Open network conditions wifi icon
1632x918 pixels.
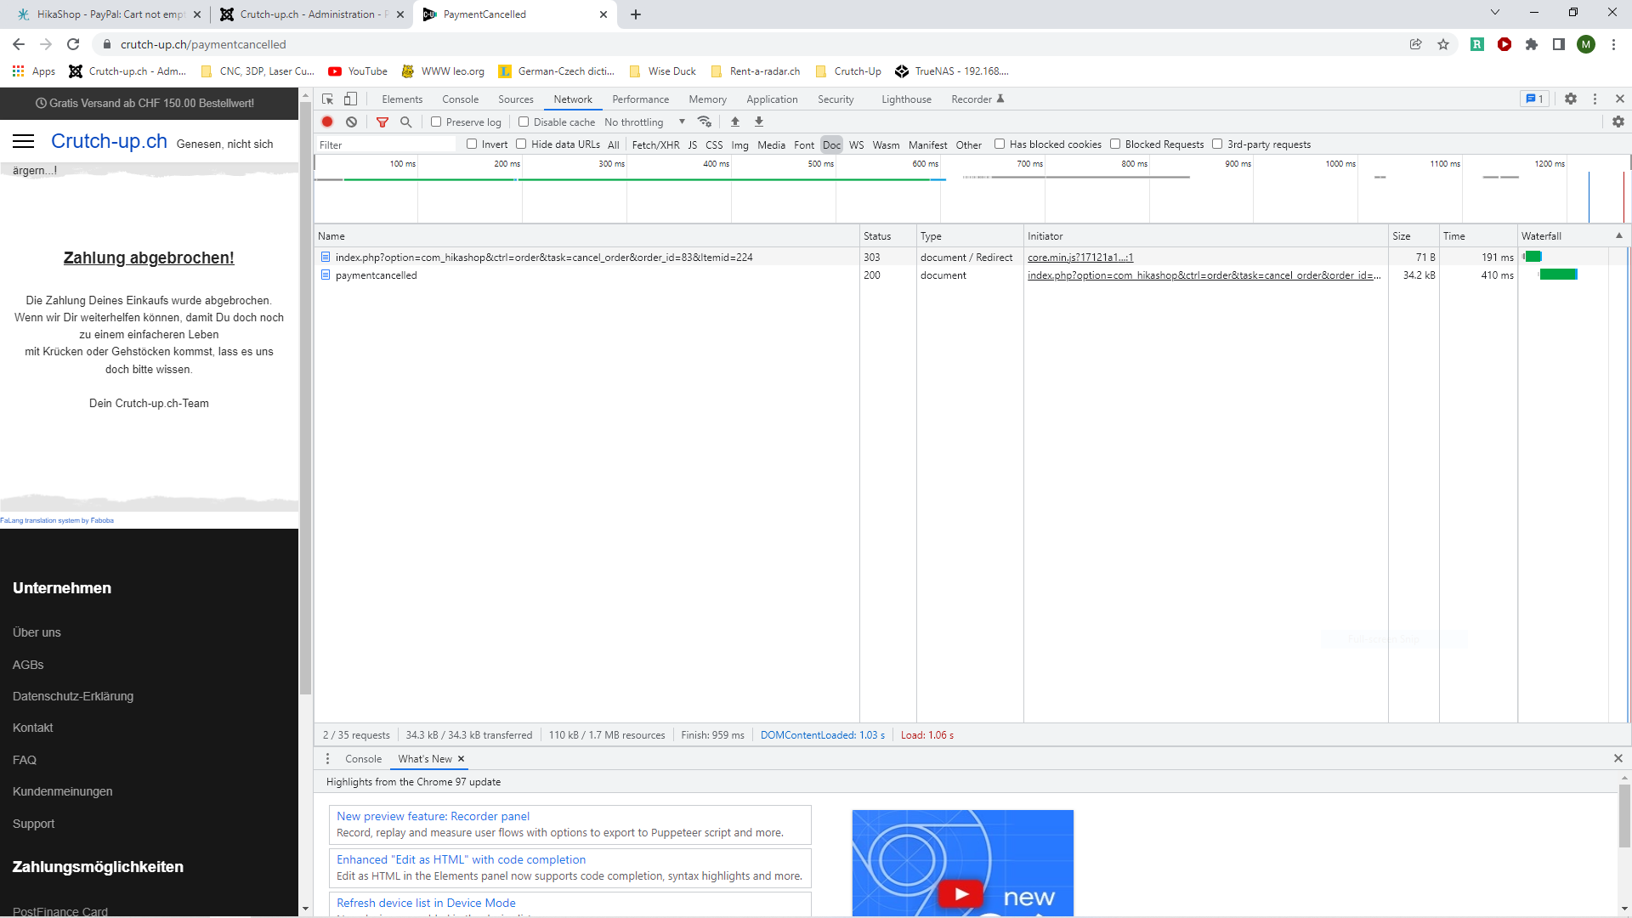pyautogui.click(x=704, y=122)
